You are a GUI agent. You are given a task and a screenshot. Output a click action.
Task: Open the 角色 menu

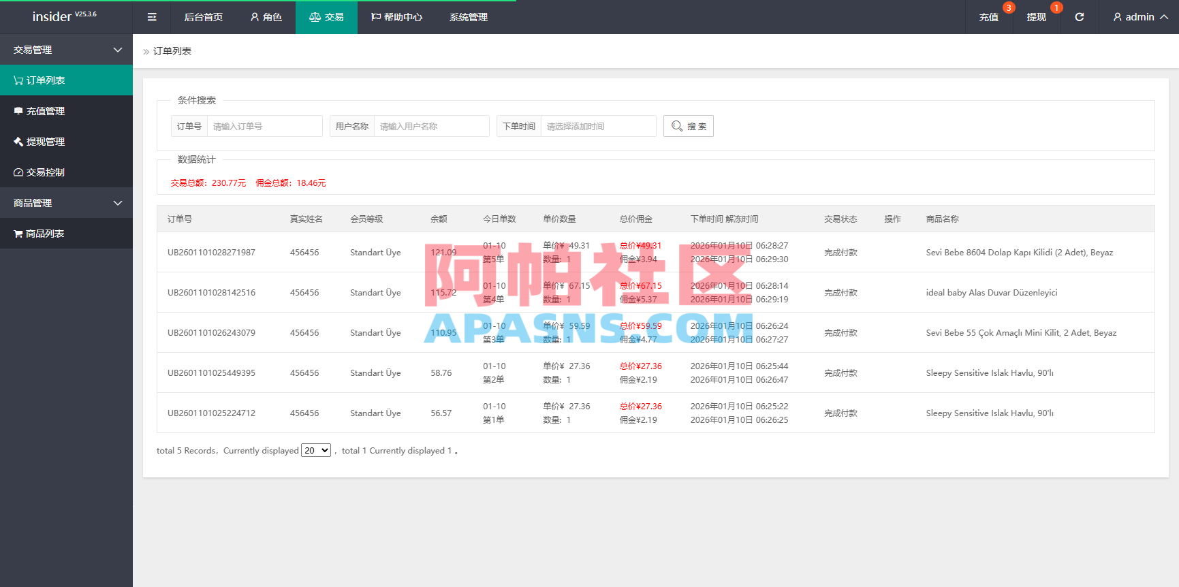[x=266, y=17]
